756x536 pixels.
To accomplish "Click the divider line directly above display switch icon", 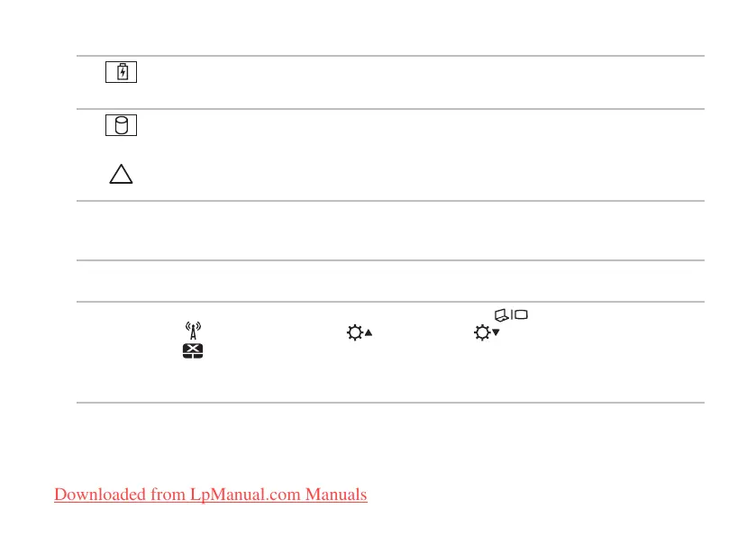I will (389, 302).
